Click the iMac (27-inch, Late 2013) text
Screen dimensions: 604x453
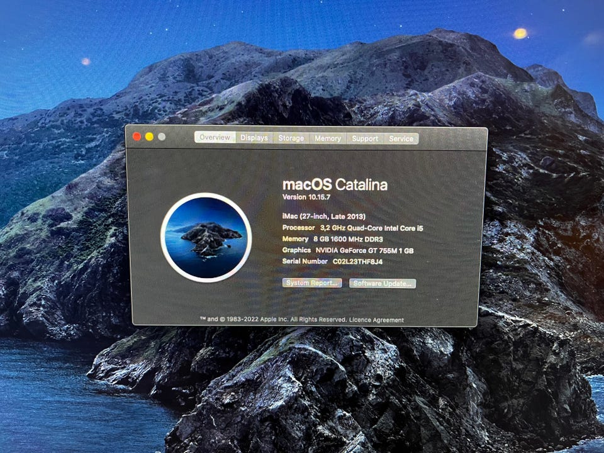(324, 216)
